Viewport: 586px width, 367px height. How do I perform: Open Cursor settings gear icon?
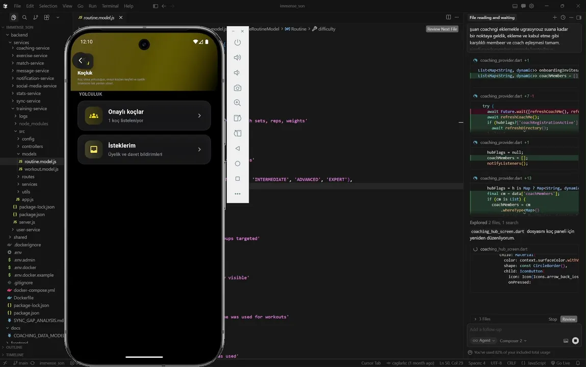[531, 6]
